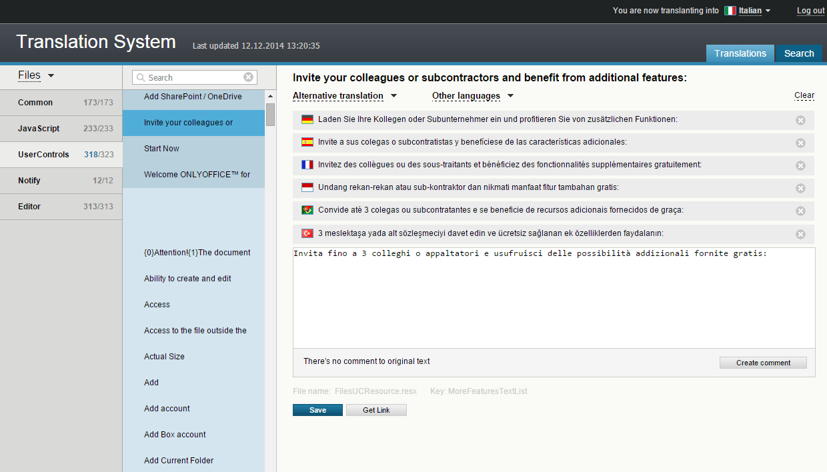
Task: Click the Spanish flag icon
Action: 307,142
